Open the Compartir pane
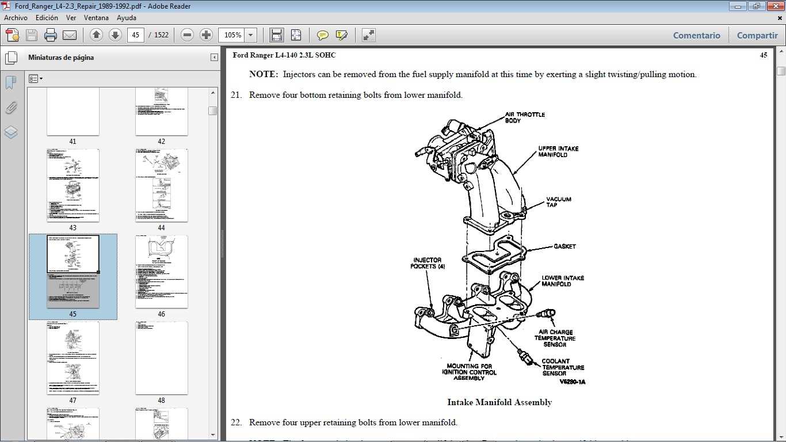Image resolution: width=786 pixels, height=442 pixels. [757, 35]
